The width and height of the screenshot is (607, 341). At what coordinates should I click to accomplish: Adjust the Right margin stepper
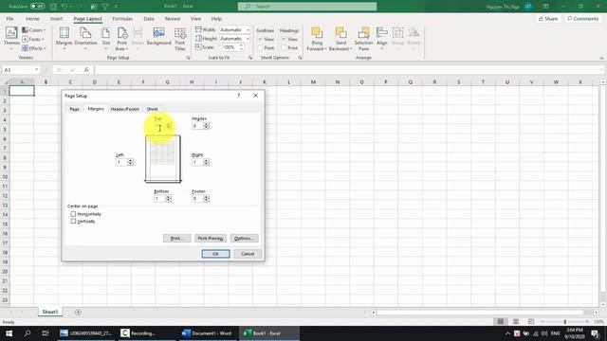point(206,162)
